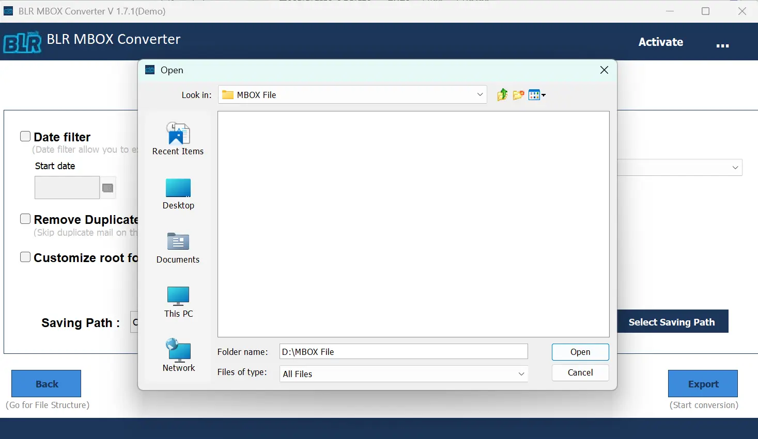
Task: Open start date calendar picker
Action: click(x=107, y=188)
